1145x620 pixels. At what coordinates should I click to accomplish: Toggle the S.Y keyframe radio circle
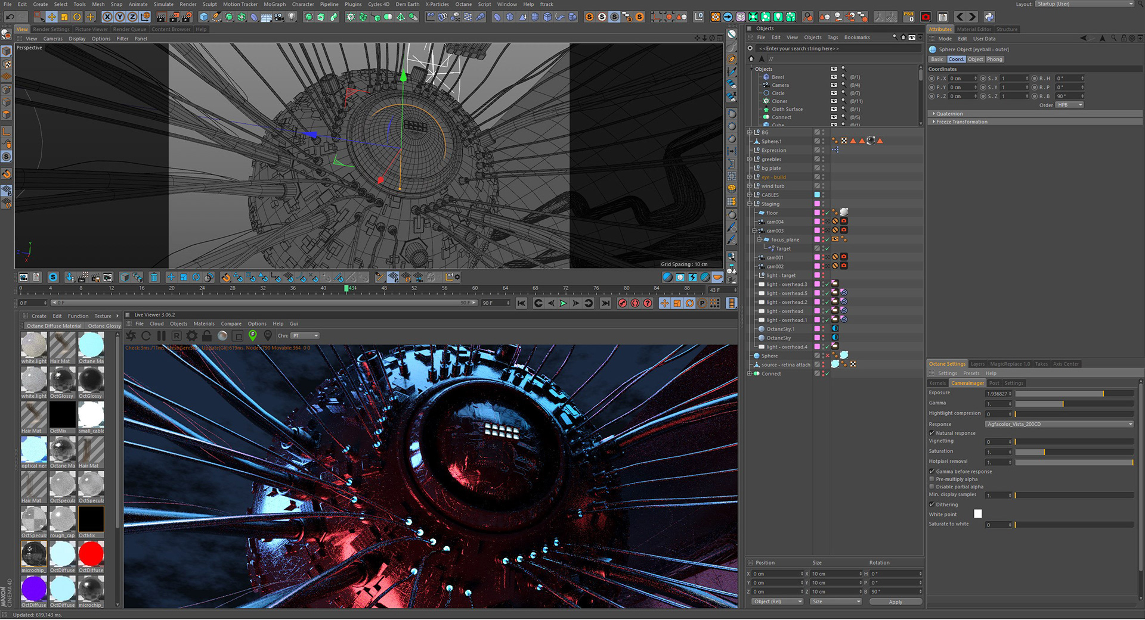pyautogui.click(x=983, y=87)
